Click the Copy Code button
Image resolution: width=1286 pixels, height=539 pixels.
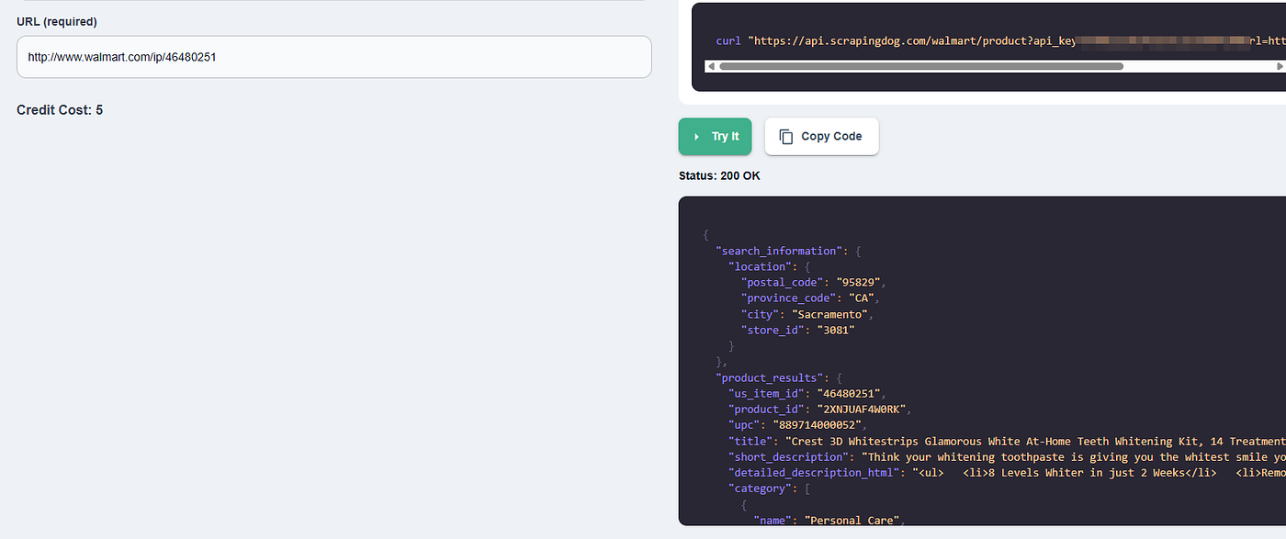tap(821, 136)
